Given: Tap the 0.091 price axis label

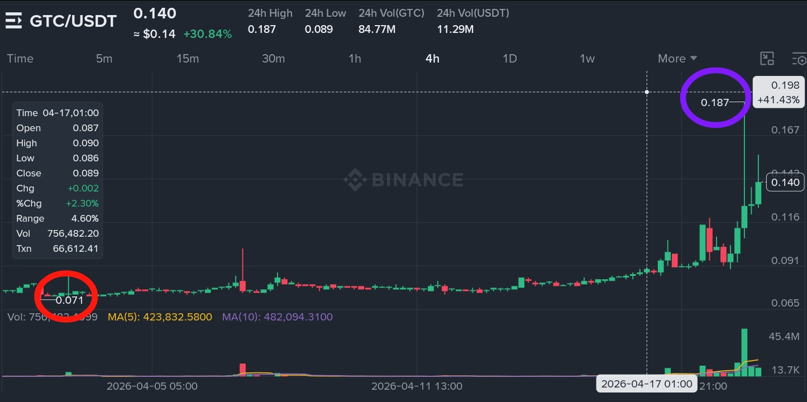Looking at the screenshot, I should pos(785,260).
